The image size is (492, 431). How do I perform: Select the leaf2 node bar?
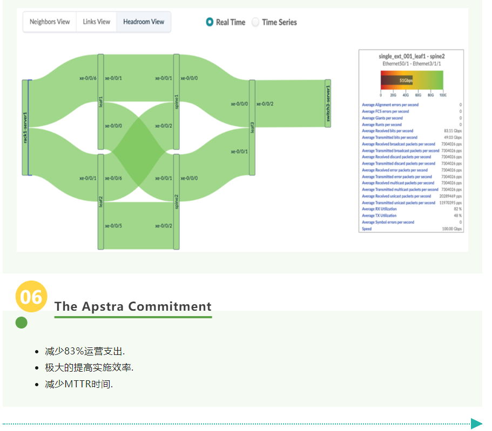pos(100,202)
